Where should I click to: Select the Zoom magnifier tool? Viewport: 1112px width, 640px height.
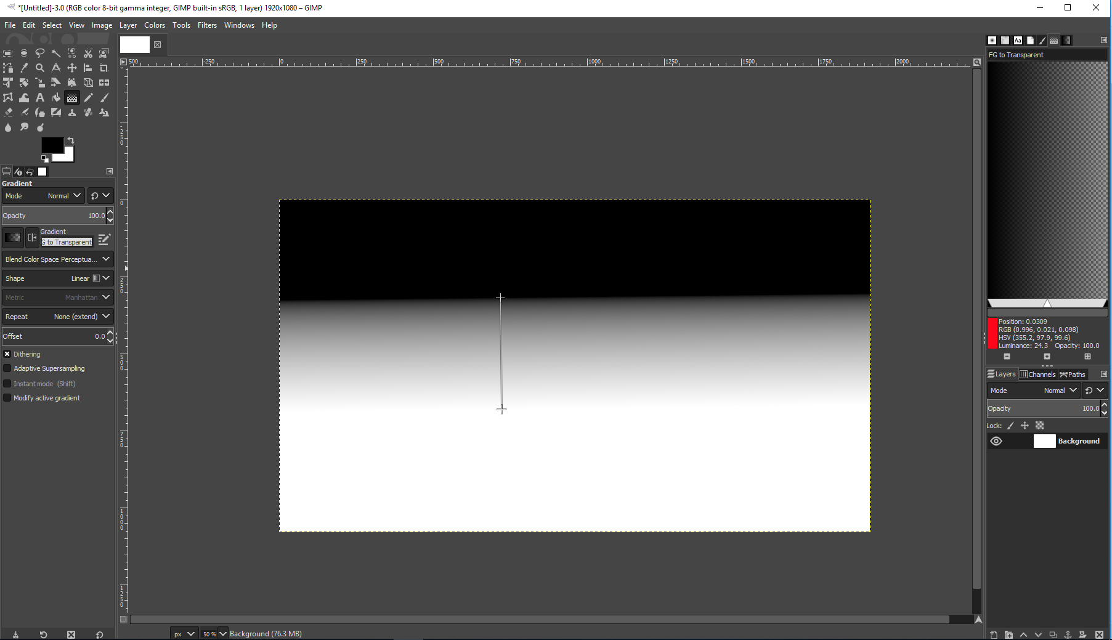point(40,68)
